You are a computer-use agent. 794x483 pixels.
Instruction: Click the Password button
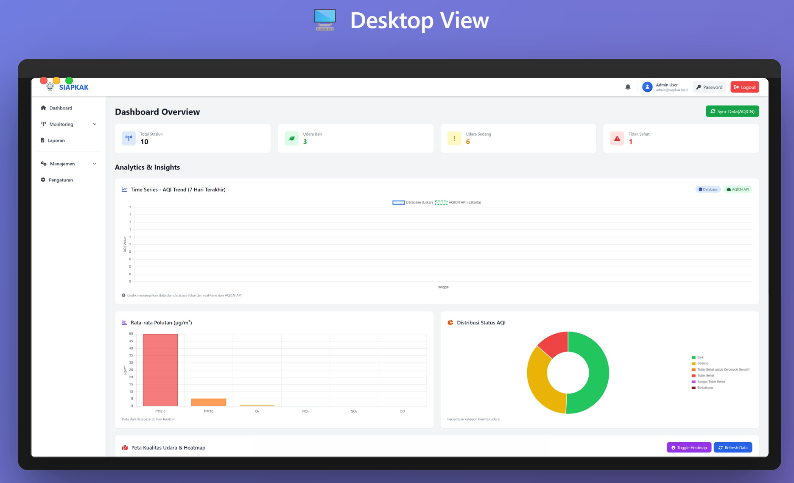point(710,87)
